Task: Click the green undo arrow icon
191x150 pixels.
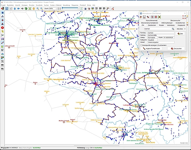Action: pos(26,8)
